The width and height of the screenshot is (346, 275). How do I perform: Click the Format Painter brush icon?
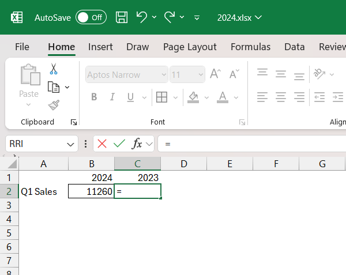[54, 105]
